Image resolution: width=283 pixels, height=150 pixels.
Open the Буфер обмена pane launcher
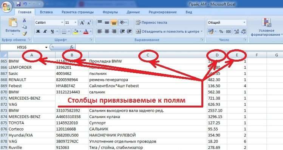click(x=29, y=40)
